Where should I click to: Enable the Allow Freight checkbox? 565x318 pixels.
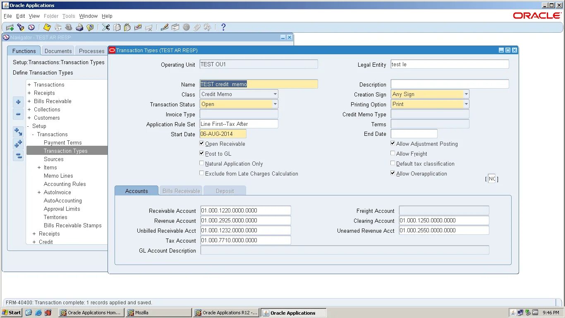coord(393,153)
